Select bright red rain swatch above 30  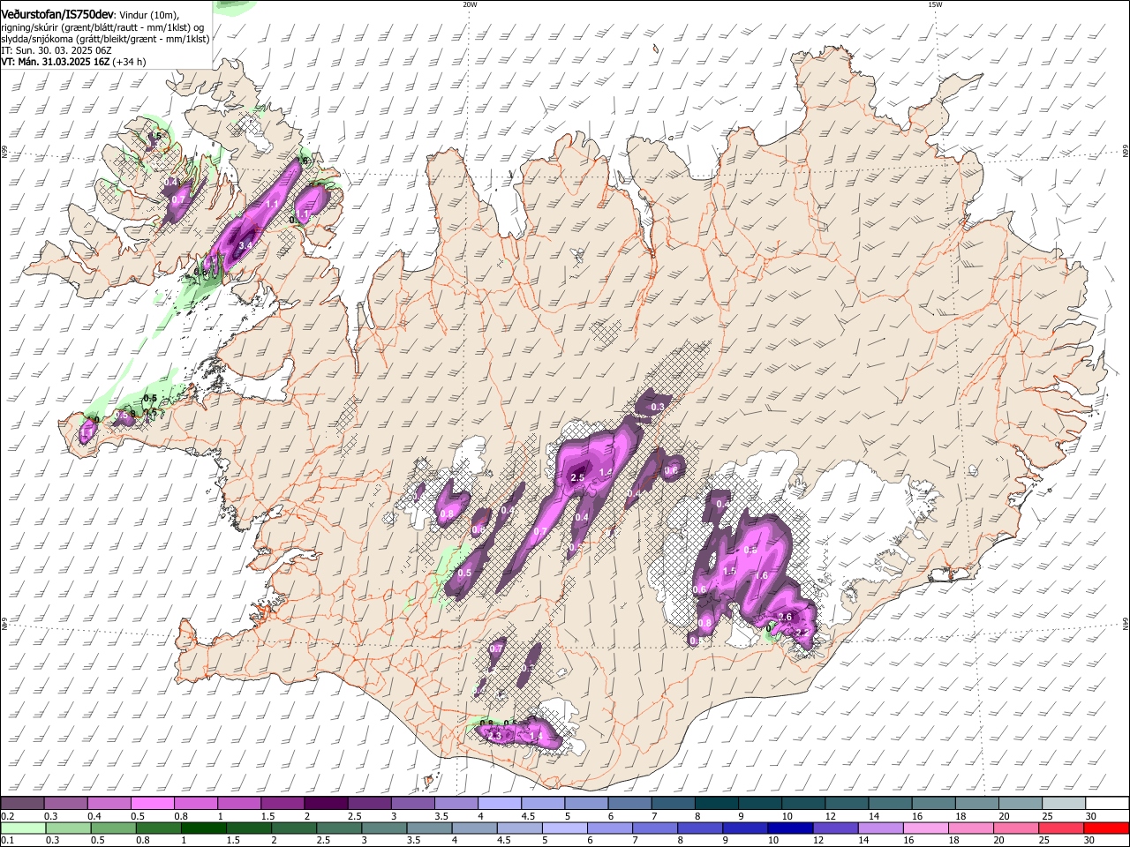coord(1106,828)
